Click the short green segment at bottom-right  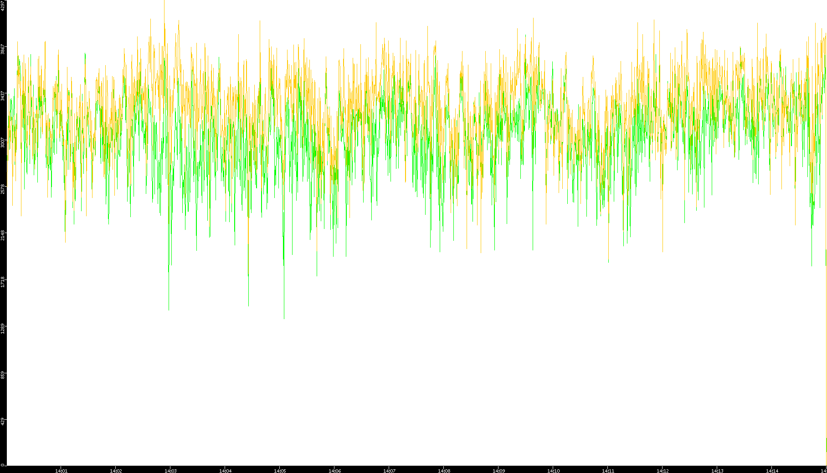[x=826, y=445]
